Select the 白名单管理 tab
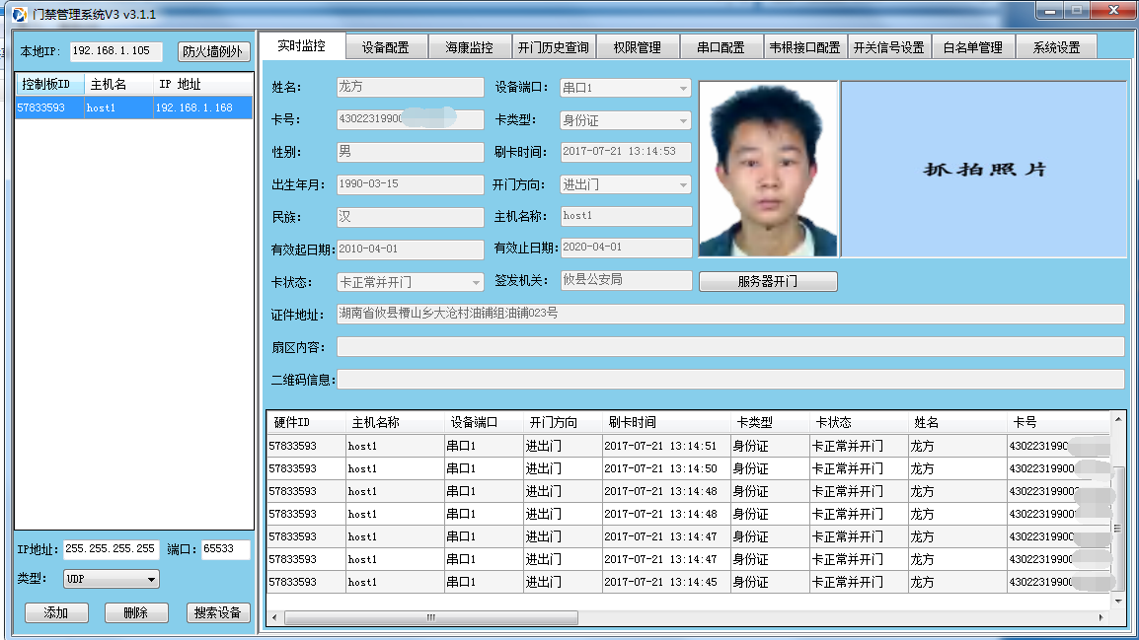This screenshot has height=640, width=1139. pos(972,47)
